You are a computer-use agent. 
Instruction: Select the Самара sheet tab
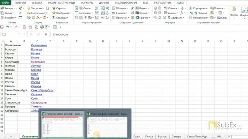coord(177,136)
